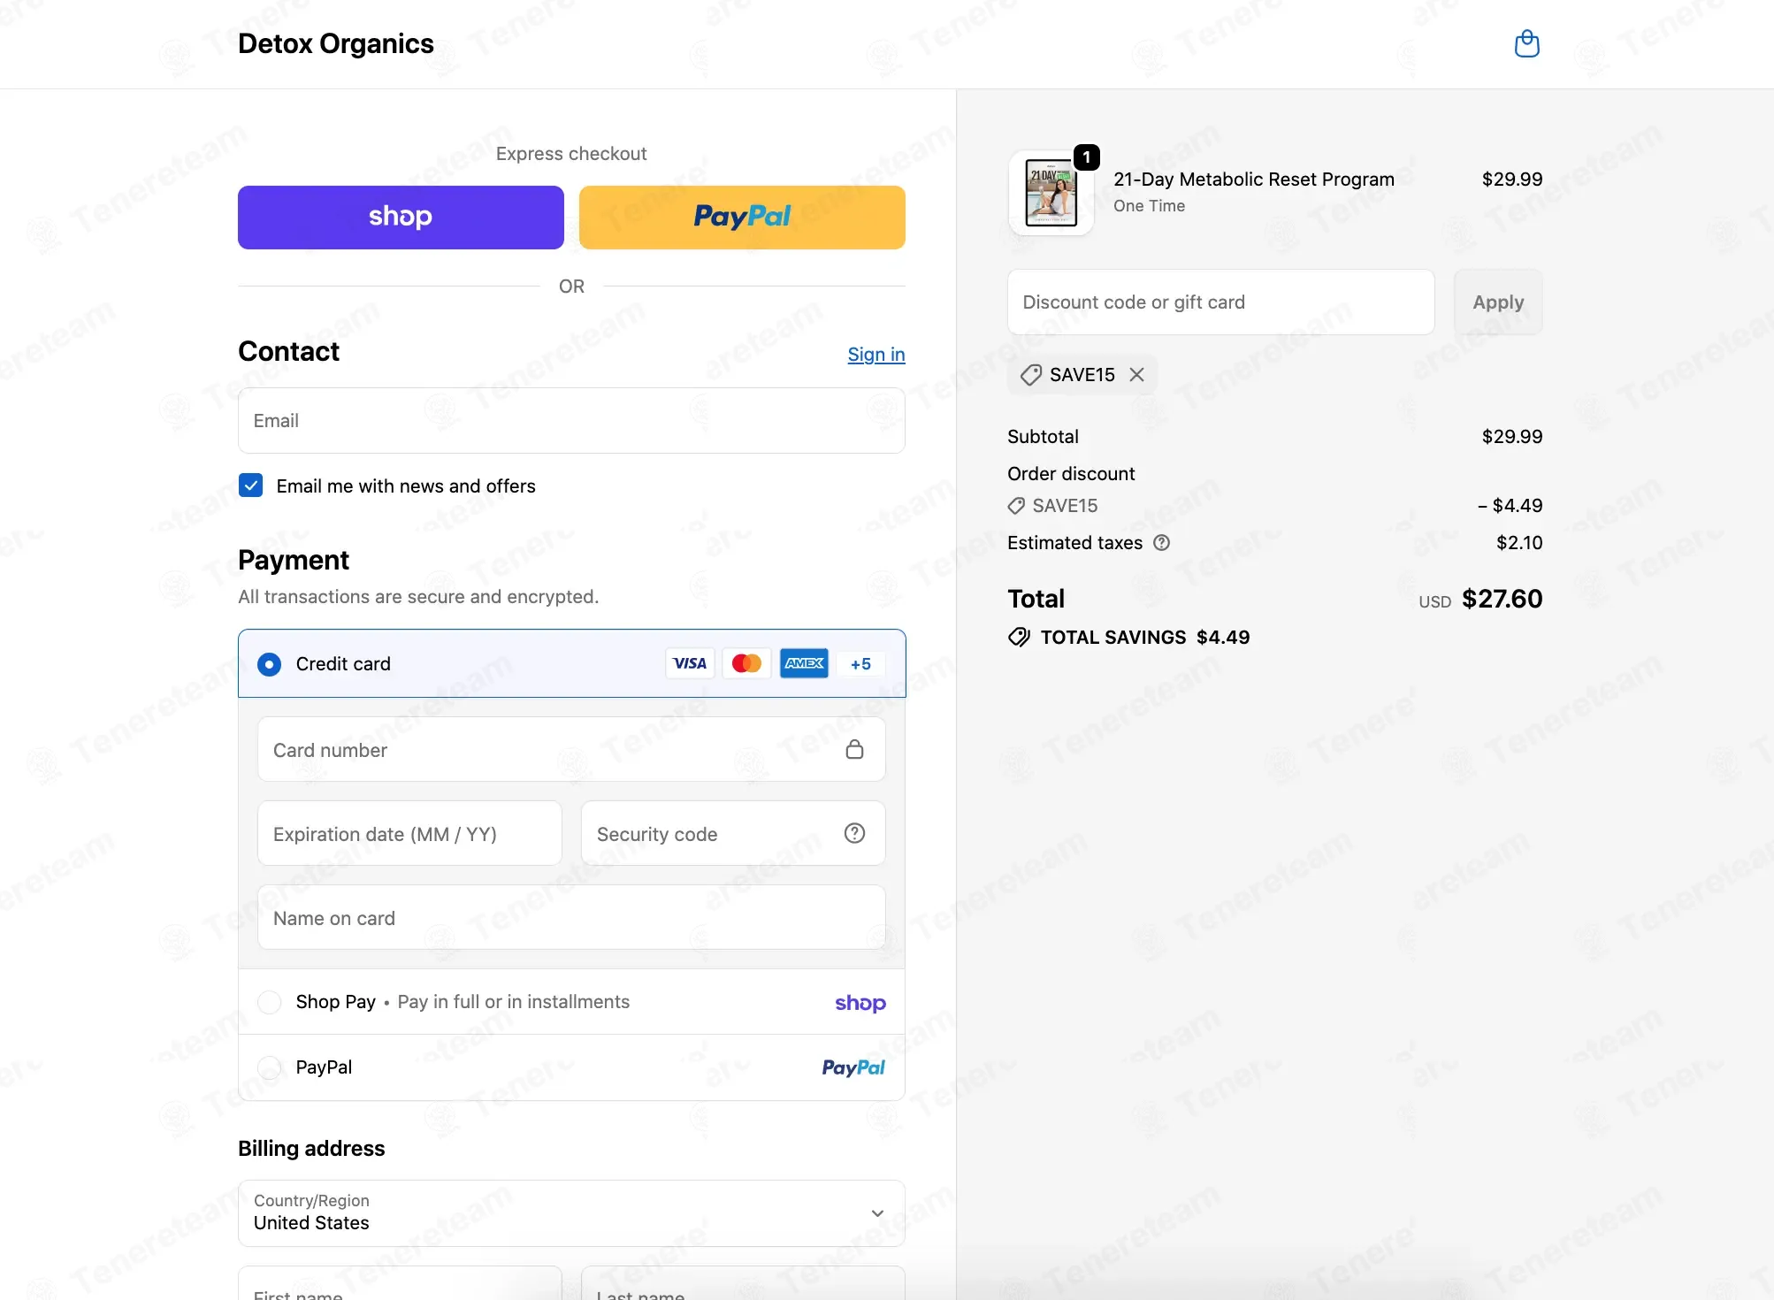Focus the Card number field
1774x1300 pixels.
click(x=571, y=749)
